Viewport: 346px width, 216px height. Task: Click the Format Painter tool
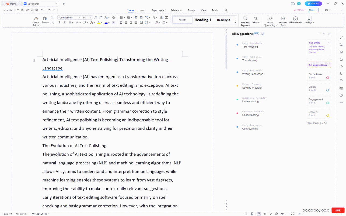pyautogui.click(x=36, y=21)
